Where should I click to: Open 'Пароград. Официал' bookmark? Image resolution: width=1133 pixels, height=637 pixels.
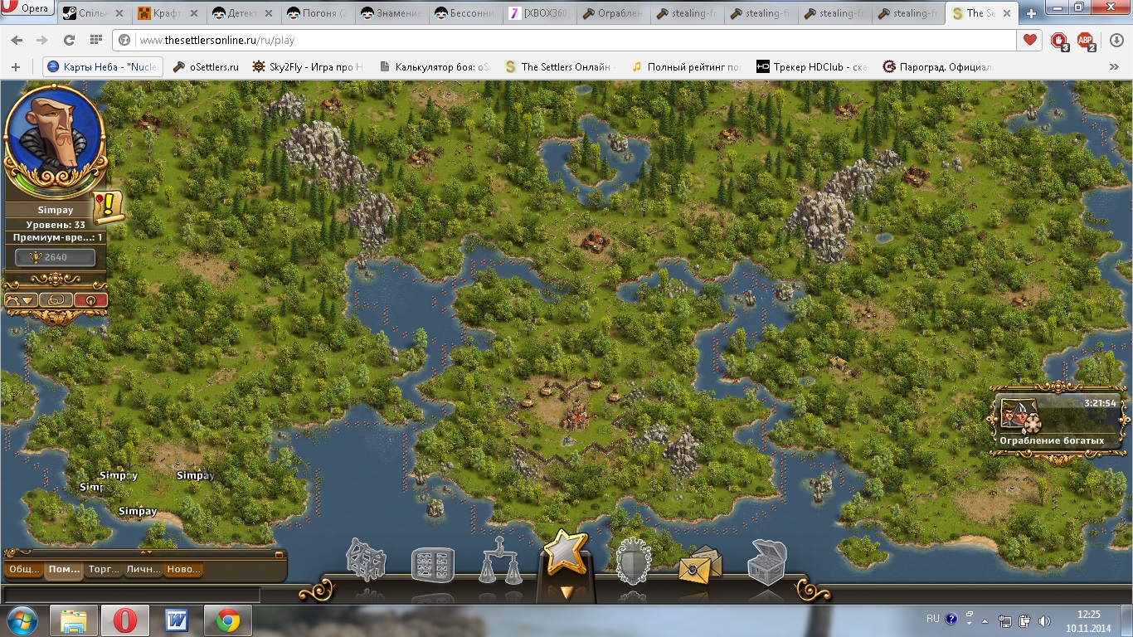point(938,66)
